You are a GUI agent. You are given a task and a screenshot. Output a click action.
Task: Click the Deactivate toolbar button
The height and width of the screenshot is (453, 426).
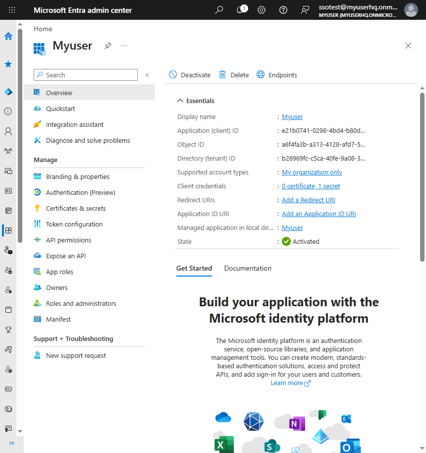[190, 75]
